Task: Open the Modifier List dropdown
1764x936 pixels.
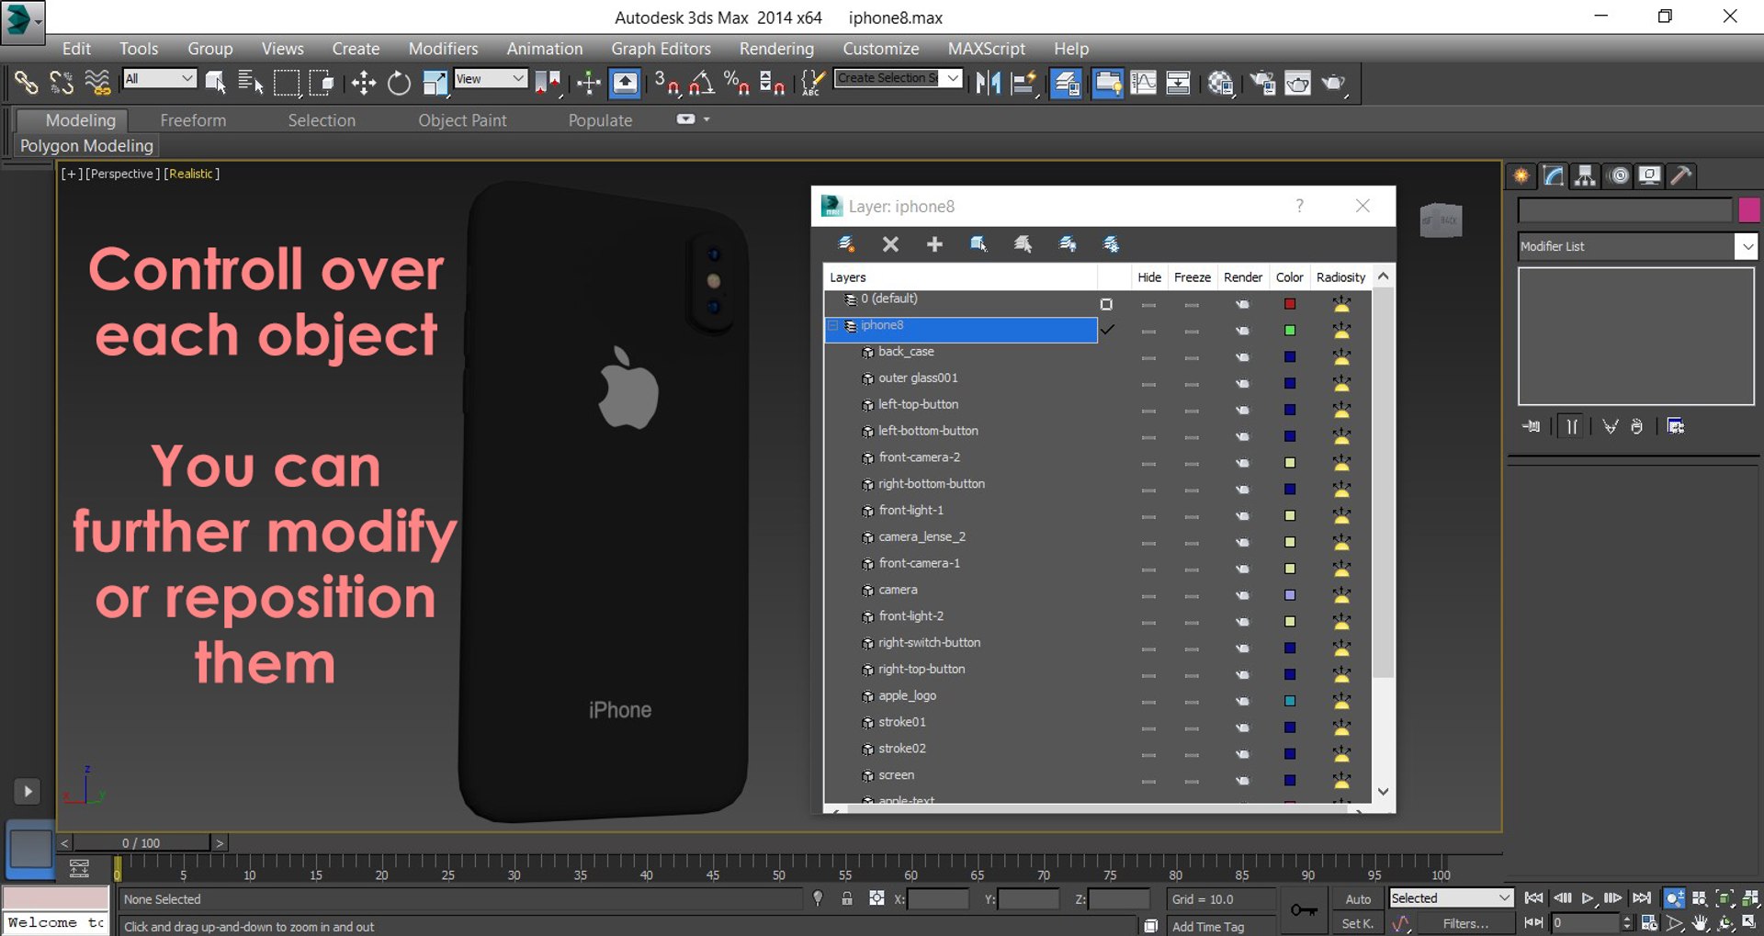Action: tap(1637, 246)
